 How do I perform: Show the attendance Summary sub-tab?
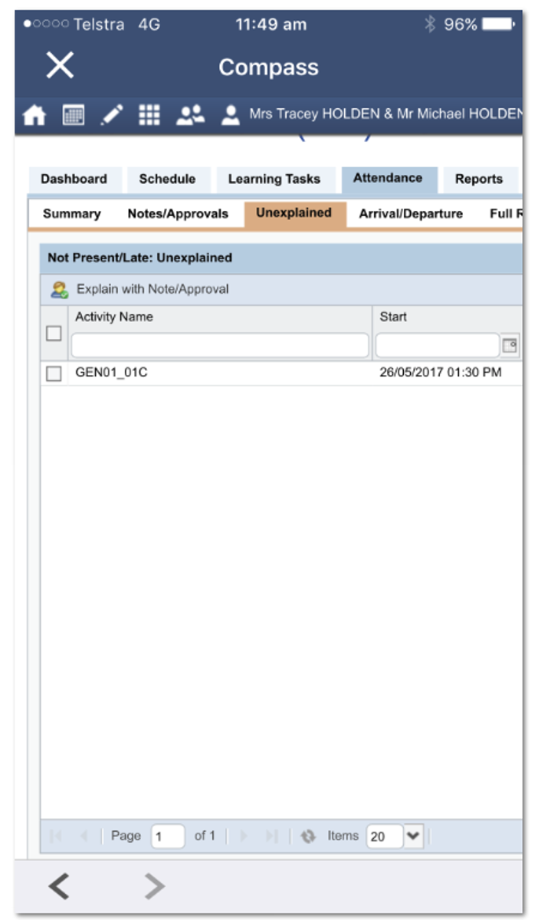pyautogui.click(x=71, y=215)
